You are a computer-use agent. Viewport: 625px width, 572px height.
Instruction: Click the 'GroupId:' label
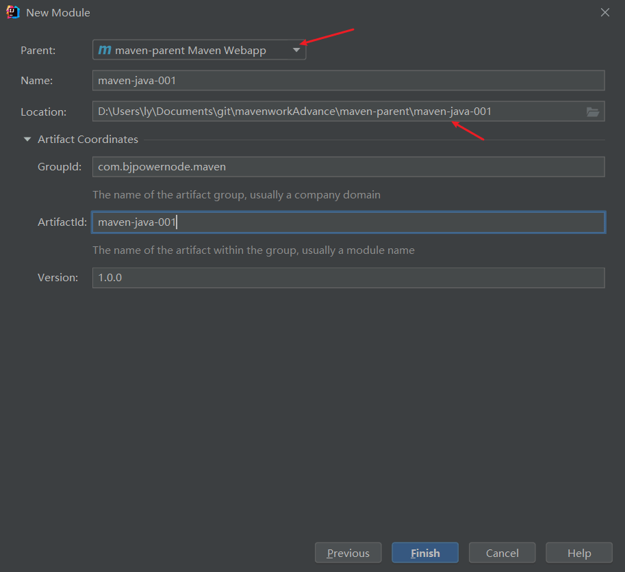point(60,167)
